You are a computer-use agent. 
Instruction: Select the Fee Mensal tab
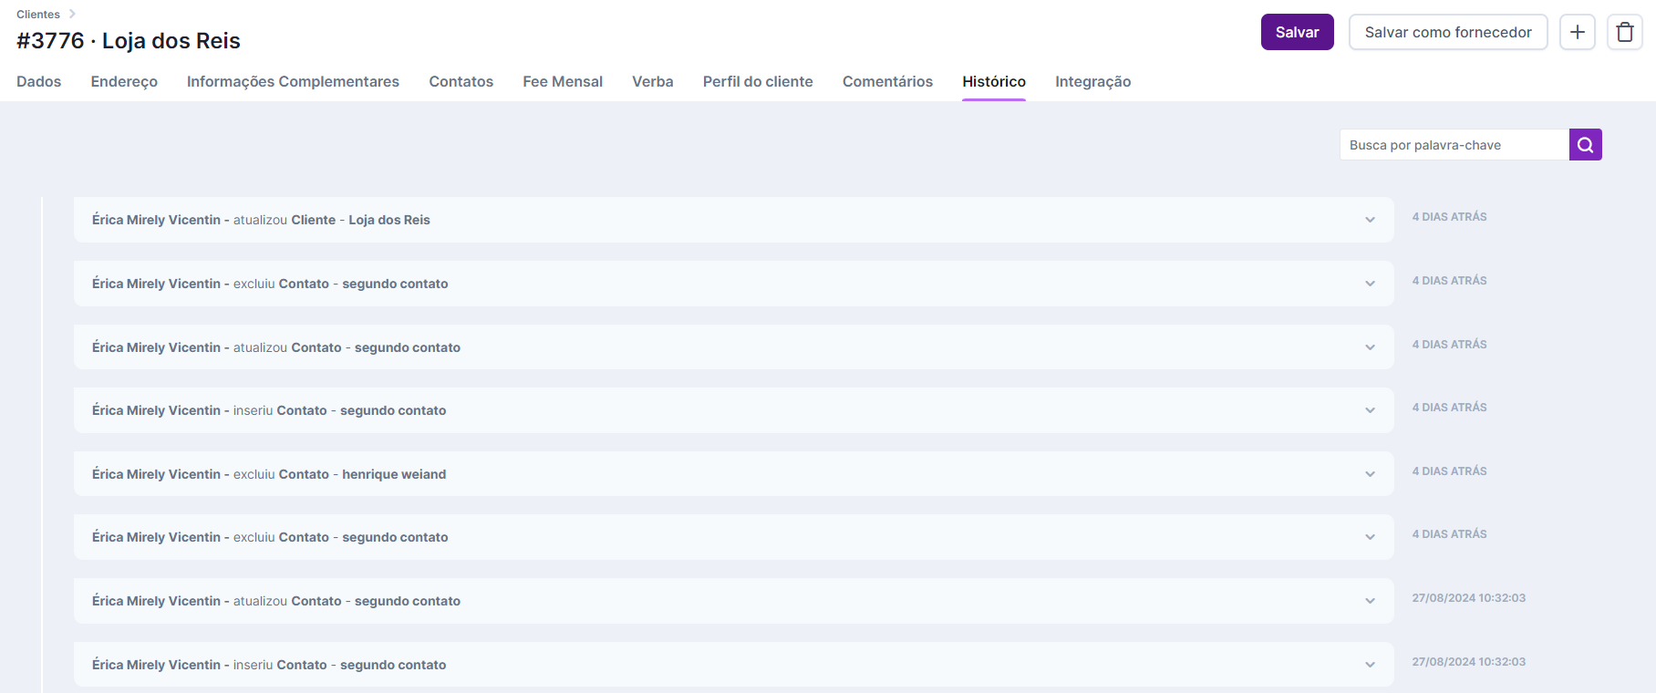click(563, 82)
